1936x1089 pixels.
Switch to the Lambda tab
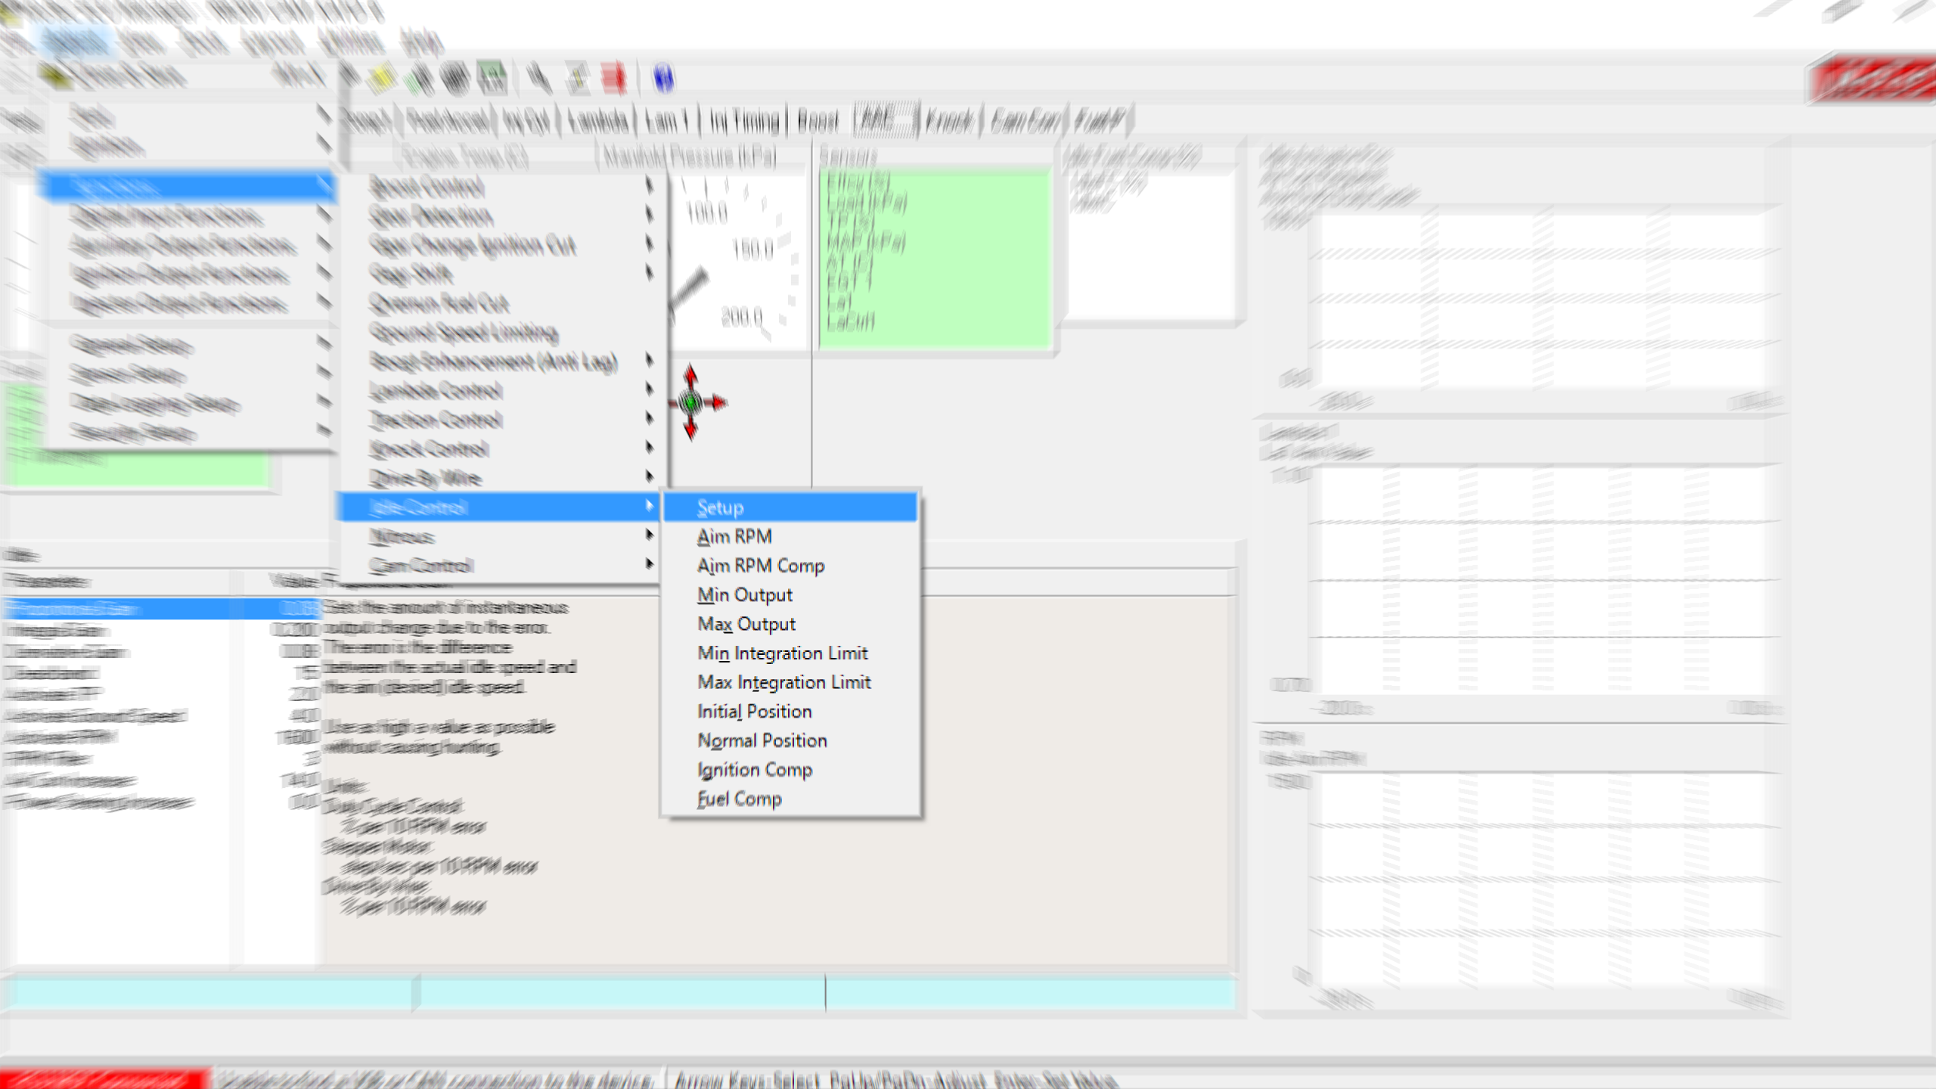598,121
